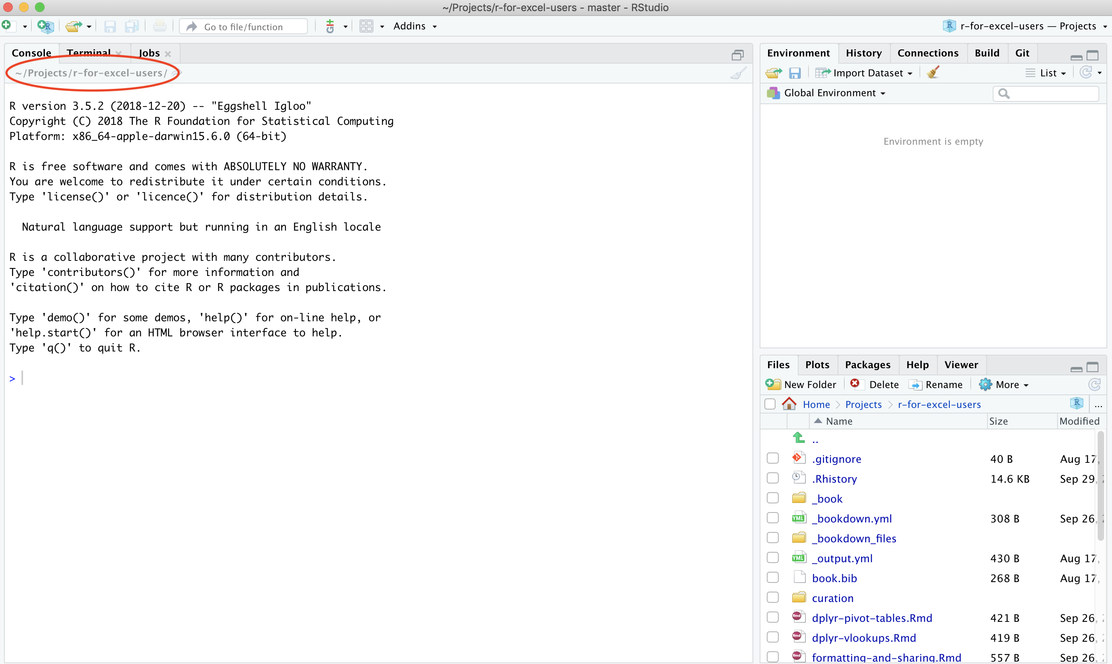1112x664 pixels.
Task: Click the Rename button in Files
Action: coord(936,385)
